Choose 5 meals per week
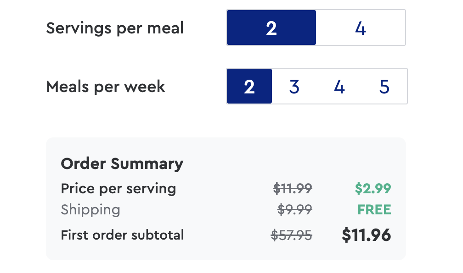 [x=384, y=86]
